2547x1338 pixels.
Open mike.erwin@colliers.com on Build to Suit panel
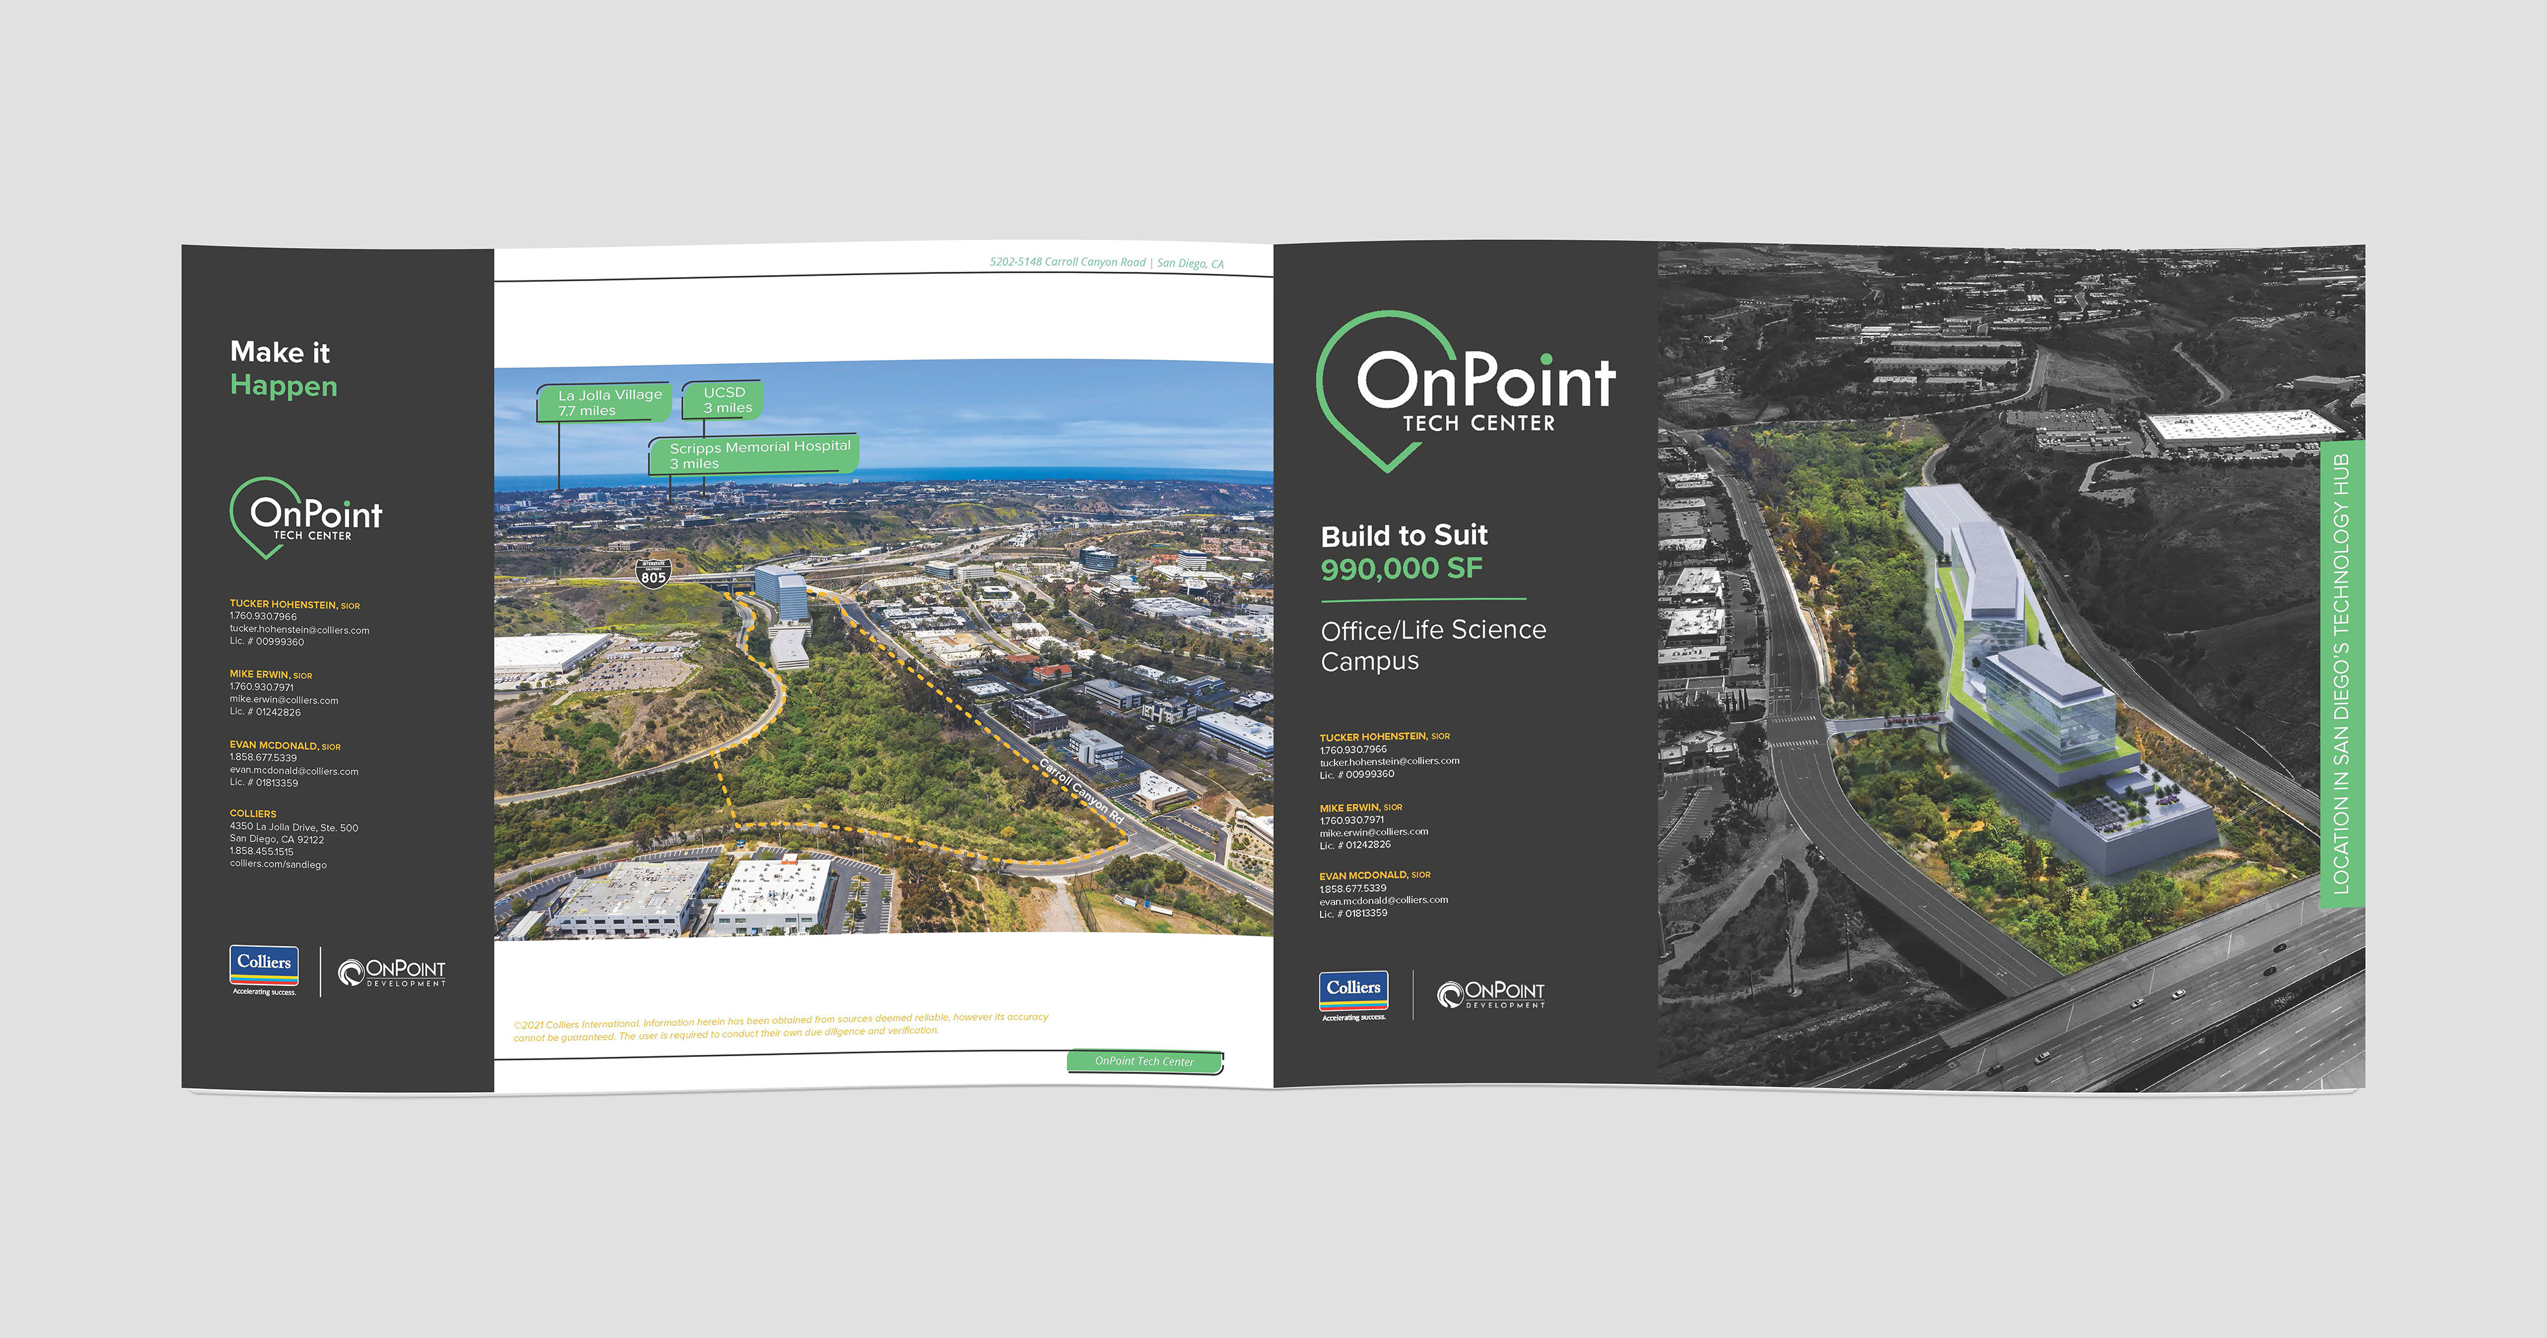pos(1374,832)
